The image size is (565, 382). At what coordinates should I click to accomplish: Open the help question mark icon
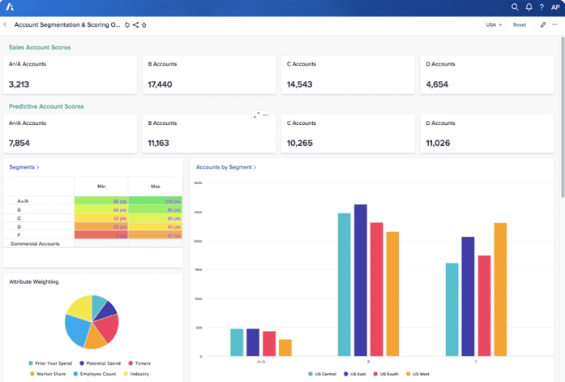click(x=541, y=6)
